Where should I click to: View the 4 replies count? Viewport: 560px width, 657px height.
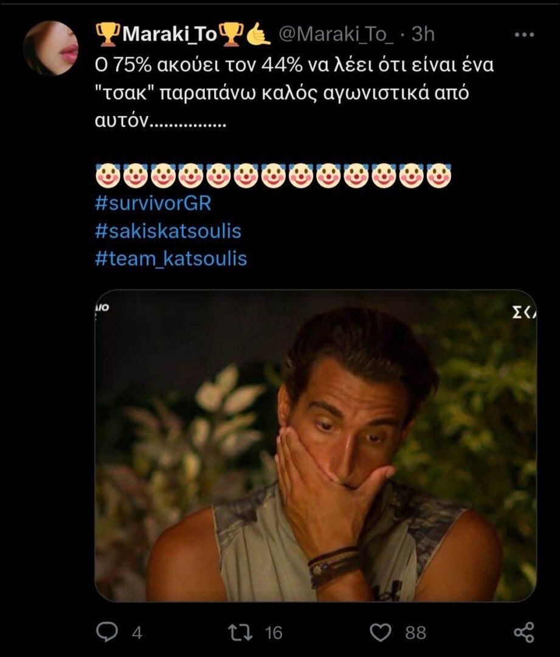(137, 633)
